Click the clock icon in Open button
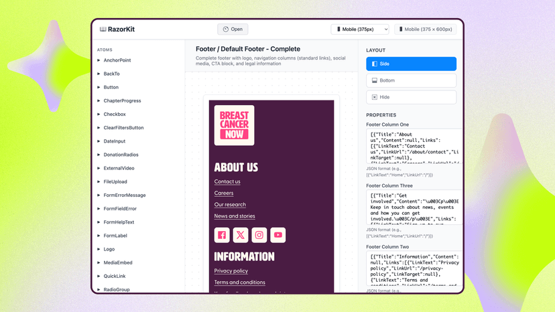This screenshot has width=555, height=312. click(x=225, y=29)
